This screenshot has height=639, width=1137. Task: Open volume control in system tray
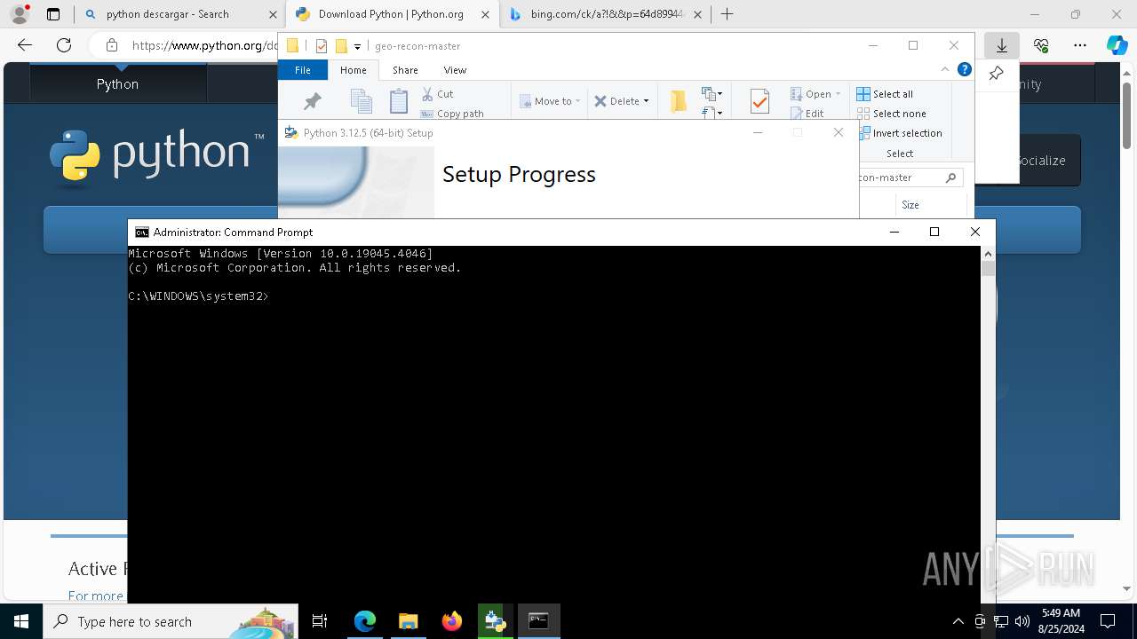coord(1022,621)
